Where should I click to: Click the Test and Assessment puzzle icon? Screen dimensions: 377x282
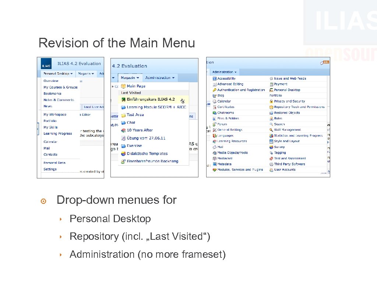[x=271, y=158]
